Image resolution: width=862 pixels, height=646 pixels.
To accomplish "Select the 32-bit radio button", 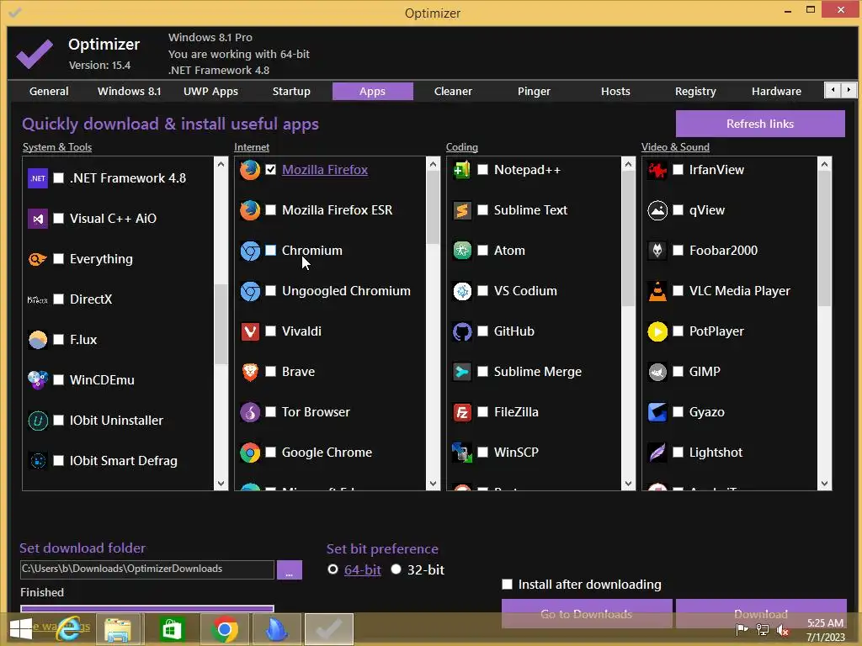I will 396,569.
